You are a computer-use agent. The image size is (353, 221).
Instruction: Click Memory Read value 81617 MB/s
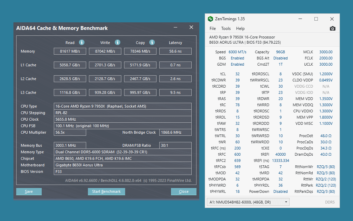tap(70, 51)
